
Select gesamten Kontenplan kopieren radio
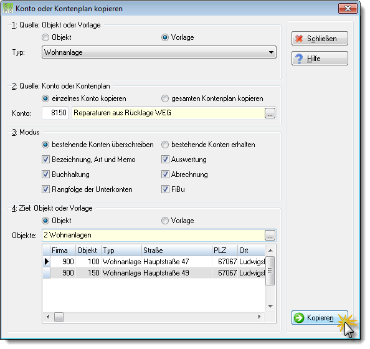pos(165,98)
